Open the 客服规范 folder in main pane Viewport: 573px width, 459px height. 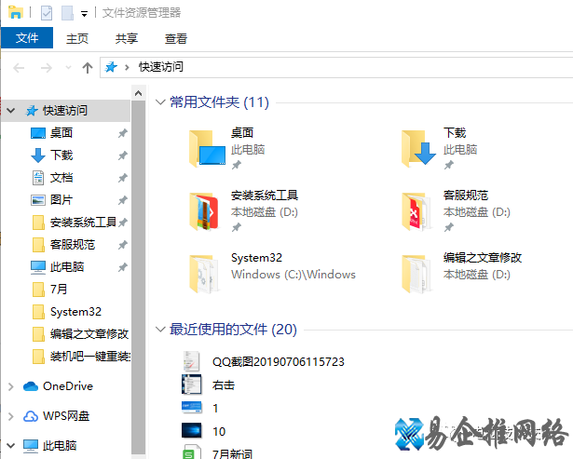419,209
